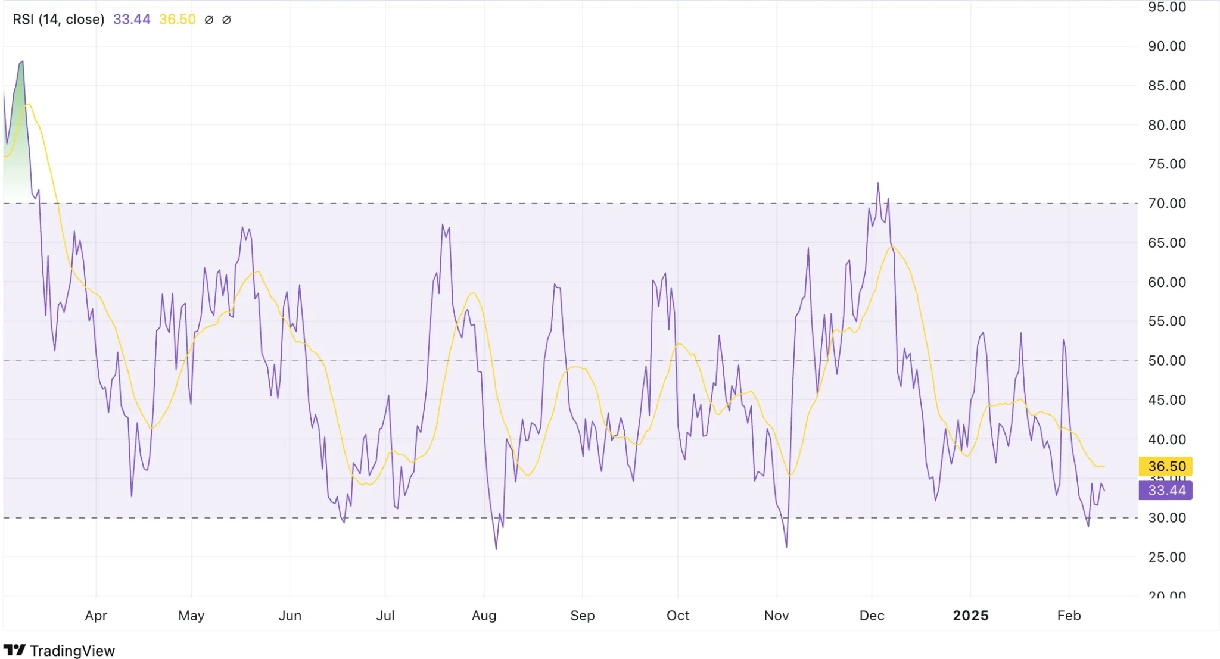Click the 30.00 oversold level label
This screenshot has width=1220, height=659.
coord(1166,518)
